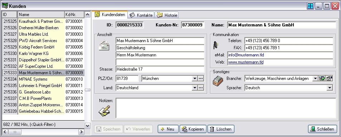Expand the Branche dropdown arrow
This screenshot has height=137, width=341.
click(315, 78)
